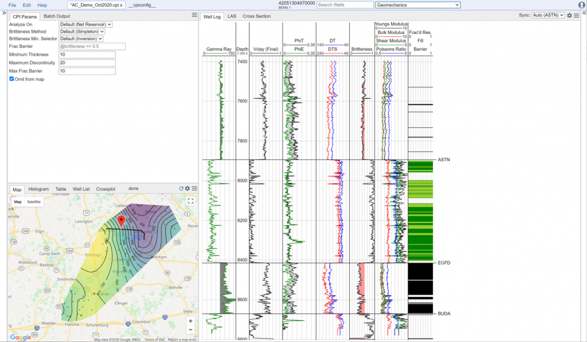Open CPI Params panel hamburger menu
Viewport: 587px width, 342px height.
point(194,15)
